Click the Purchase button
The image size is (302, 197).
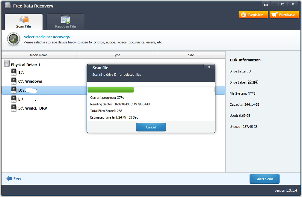pyautogui.click(x=284, y=15)
